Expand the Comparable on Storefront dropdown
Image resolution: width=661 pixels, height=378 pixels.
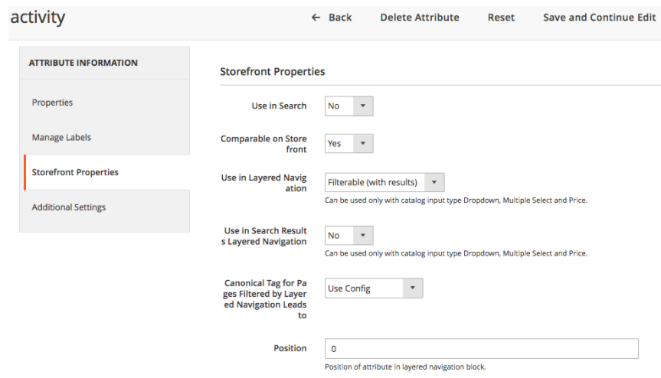point(348,143)
